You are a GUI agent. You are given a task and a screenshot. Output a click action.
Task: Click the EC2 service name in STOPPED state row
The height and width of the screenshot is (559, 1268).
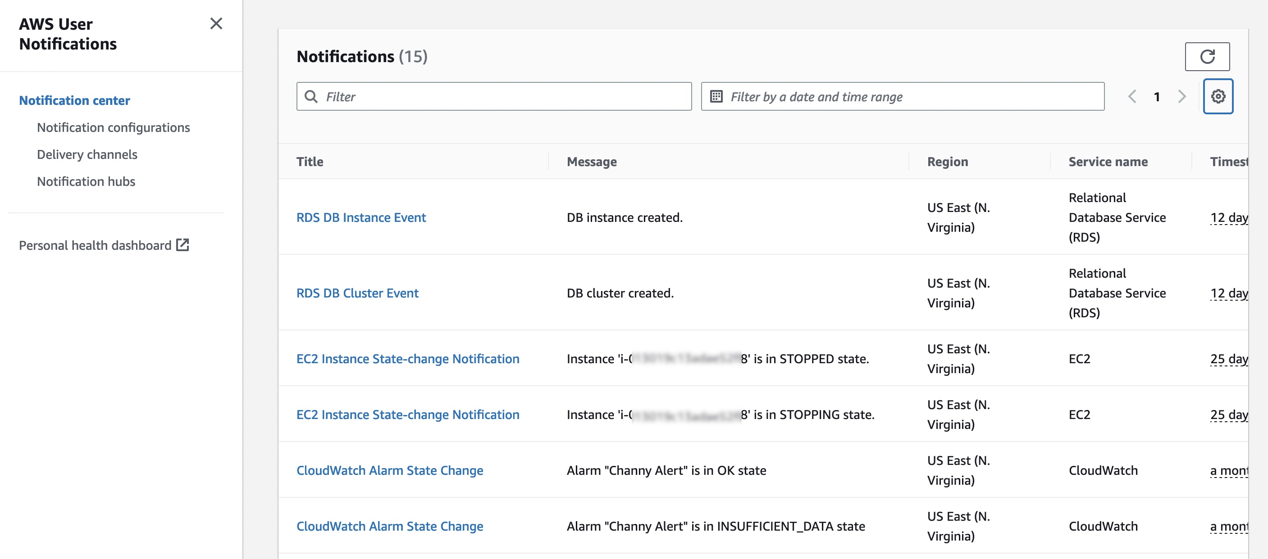pyautogui.click(x=1080, y=359)
